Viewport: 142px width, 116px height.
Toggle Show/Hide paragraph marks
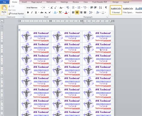[106, 8]
